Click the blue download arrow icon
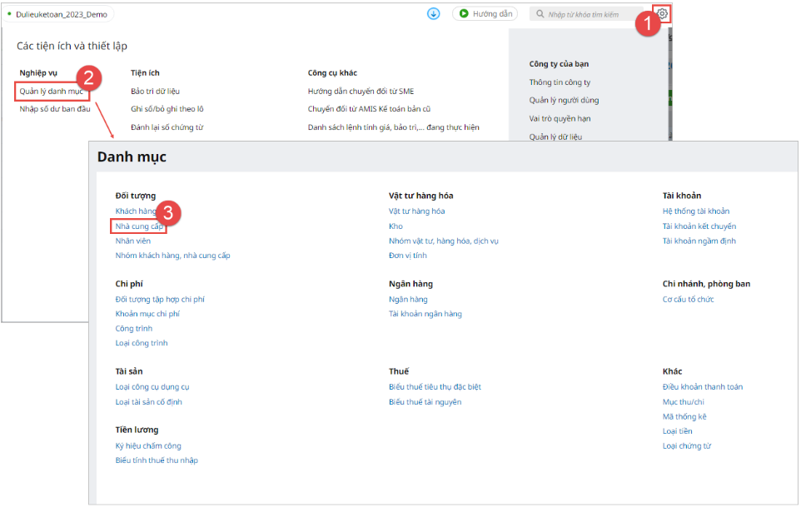 [x=433, y=14]
